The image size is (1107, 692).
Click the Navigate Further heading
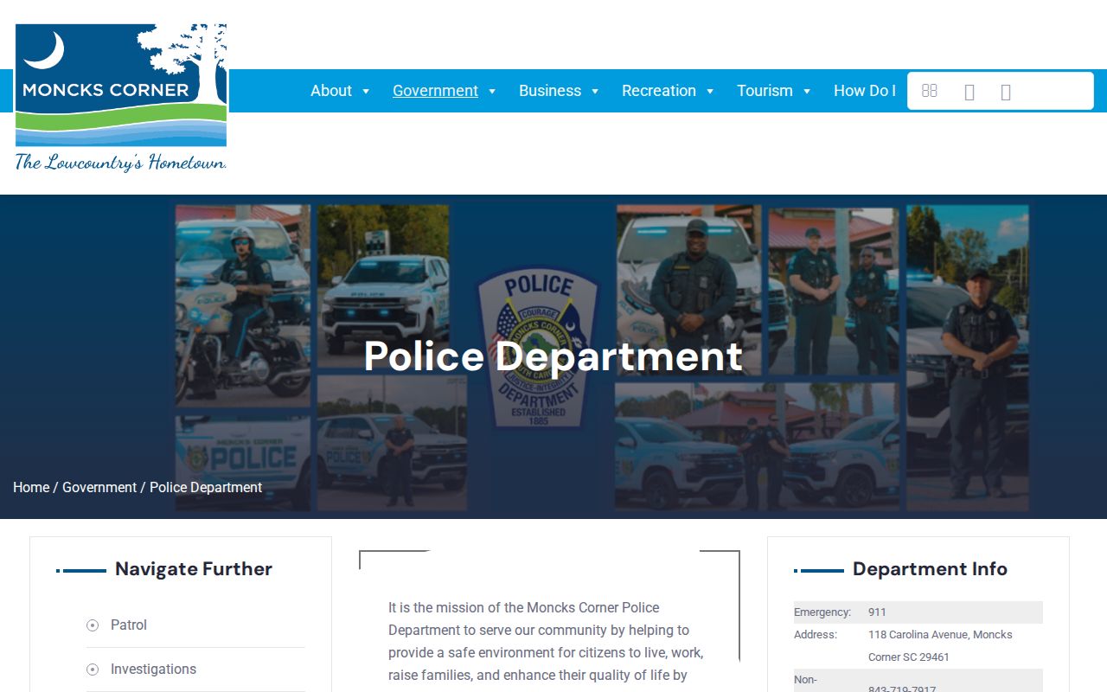click(194, 569)
